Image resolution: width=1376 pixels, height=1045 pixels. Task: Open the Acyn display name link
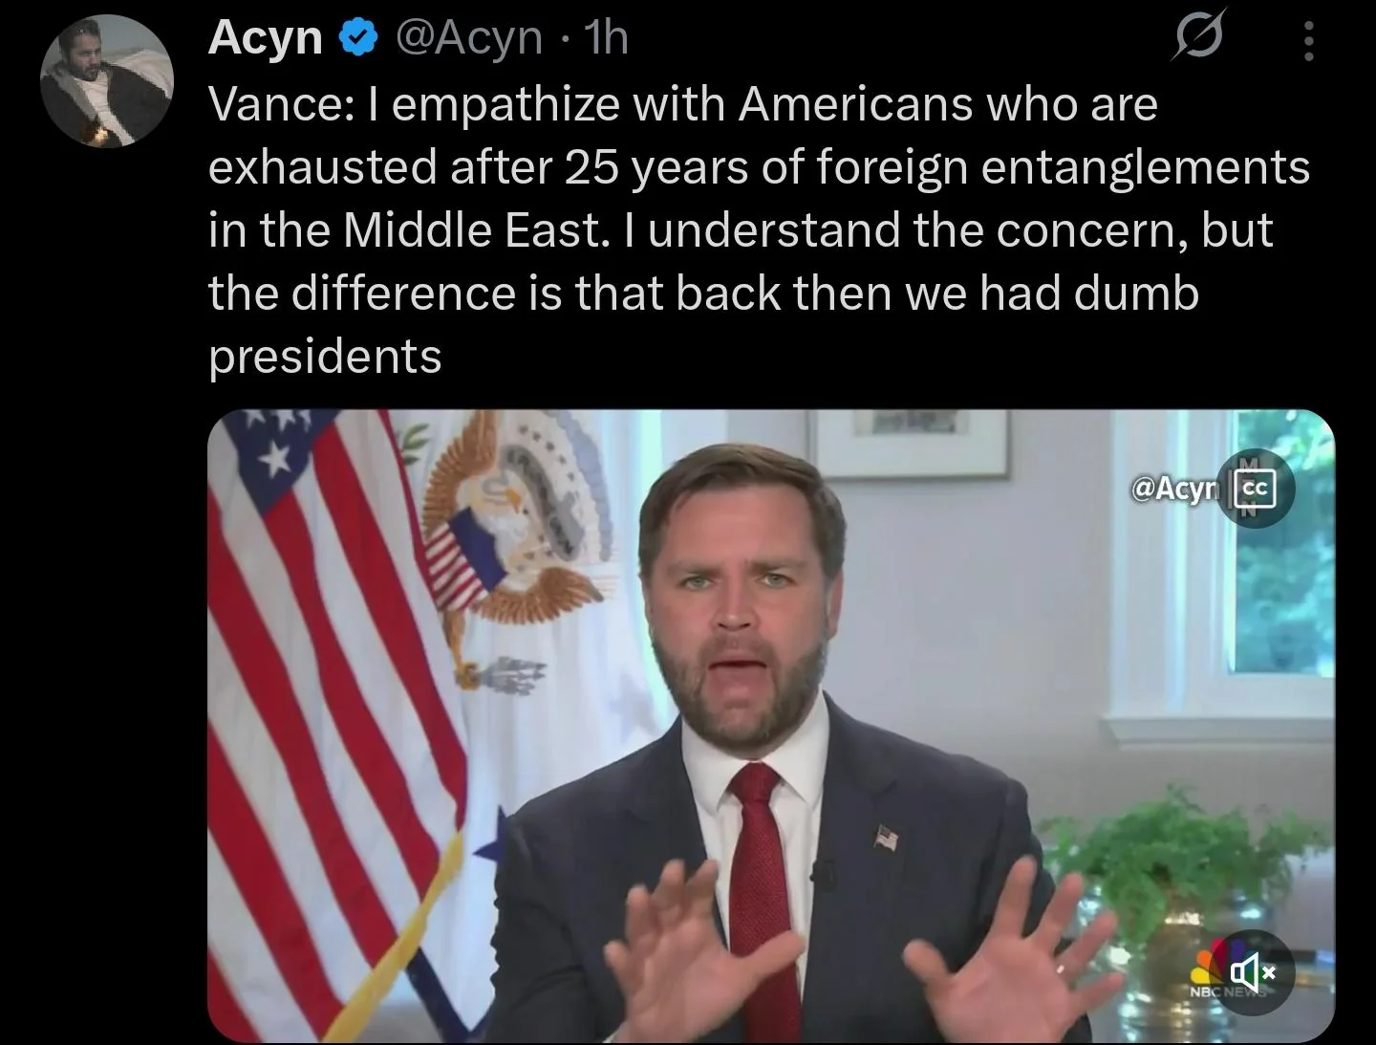pos(266,38)
